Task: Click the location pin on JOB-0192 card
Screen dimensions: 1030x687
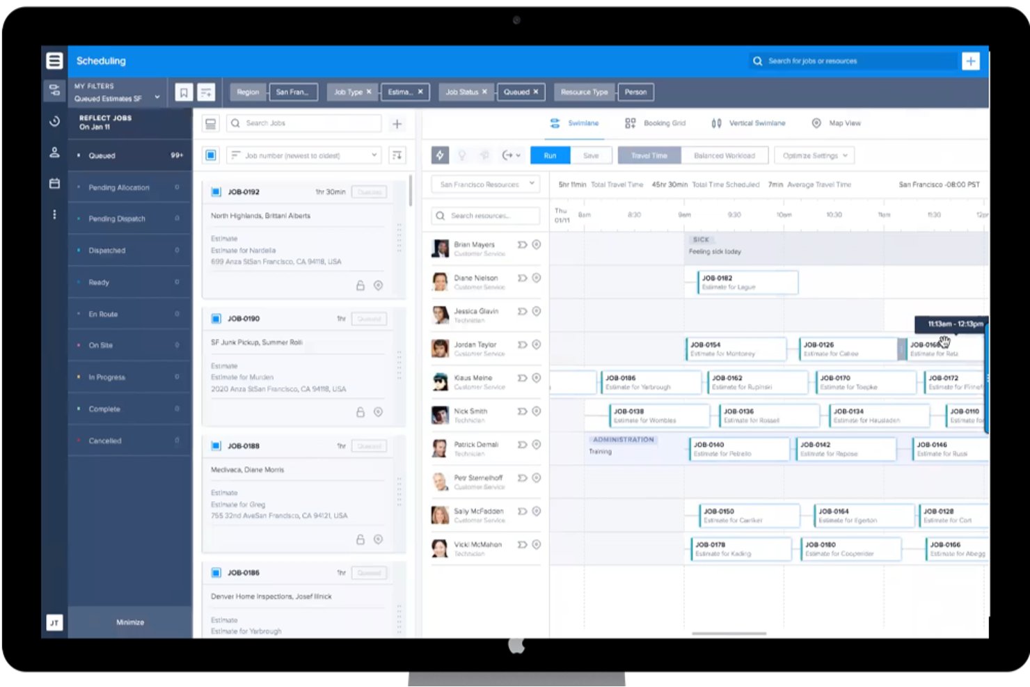Action: pyautogui.click(x=378, y=285)
